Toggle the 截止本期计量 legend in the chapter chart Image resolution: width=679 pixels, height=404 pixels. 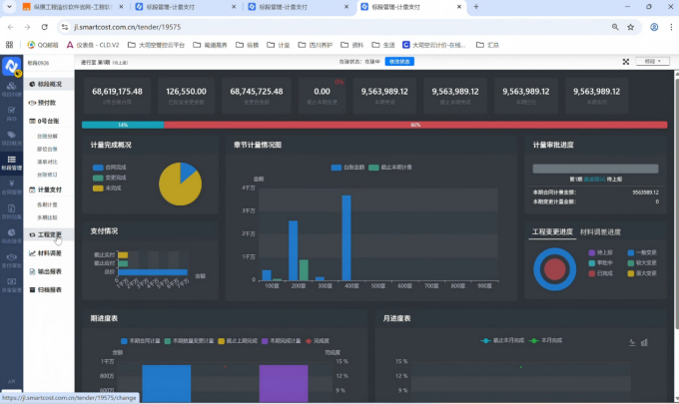click(367, 167)
